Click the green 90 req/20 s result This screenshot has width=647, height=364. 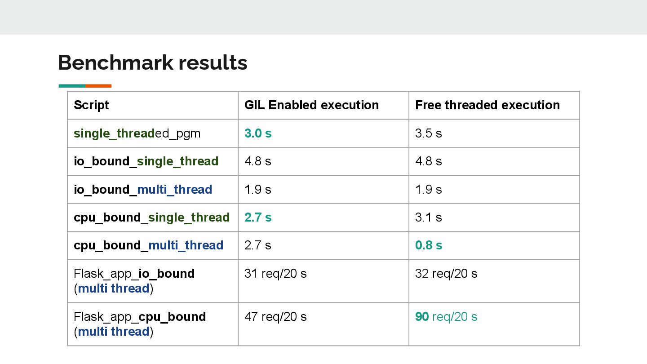[446, 317]
